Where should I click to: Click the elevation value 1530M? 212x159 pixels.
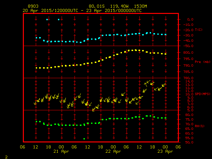click(140, 6)
